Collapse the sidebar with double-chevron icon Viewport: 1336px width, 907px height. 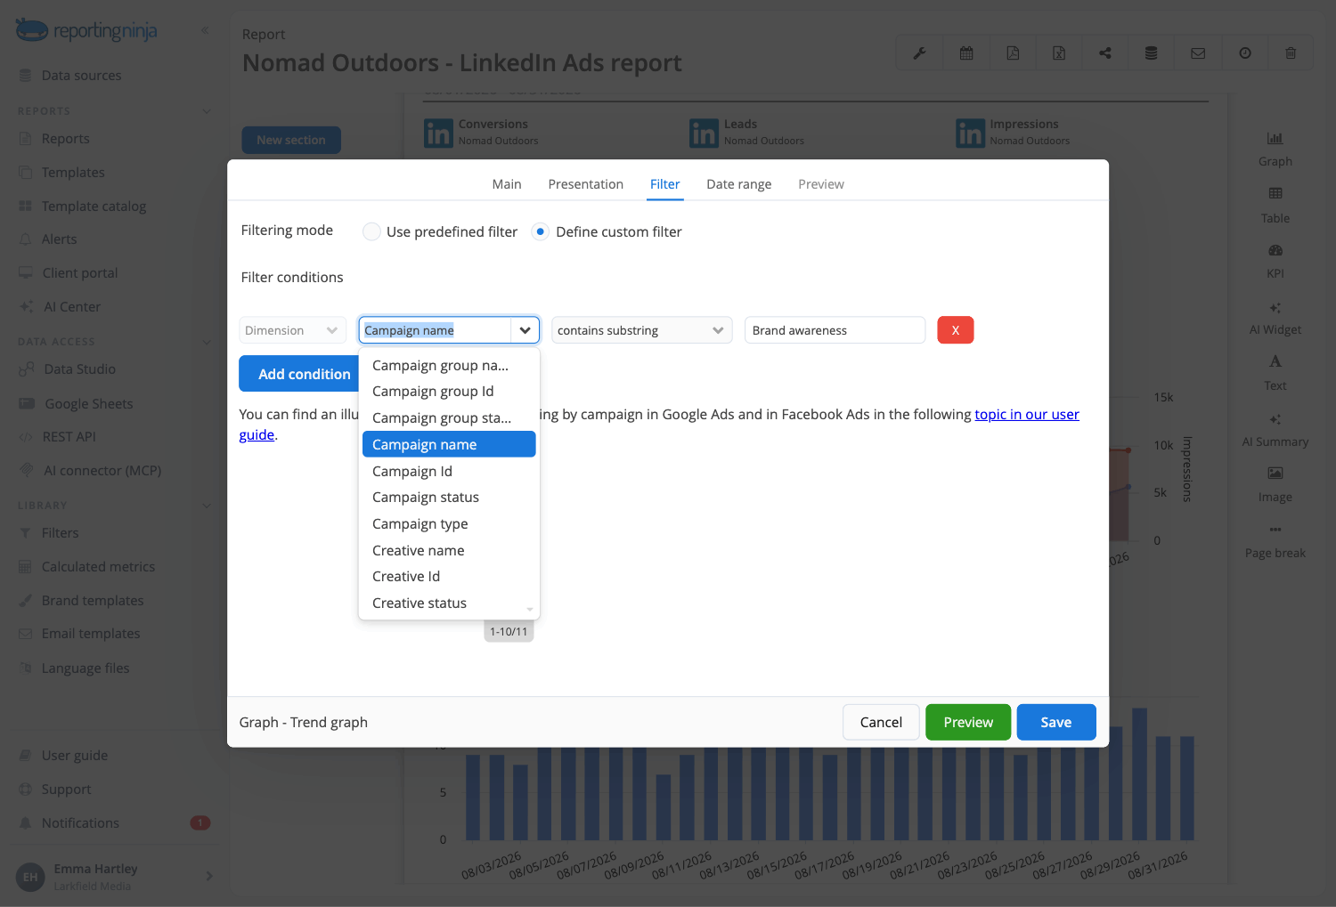[x=205, y=30]
